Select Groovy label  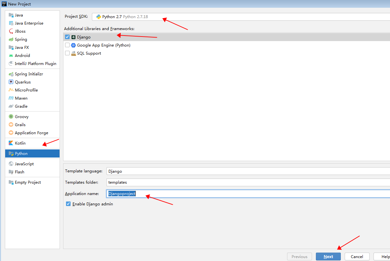tap(22, 117)
